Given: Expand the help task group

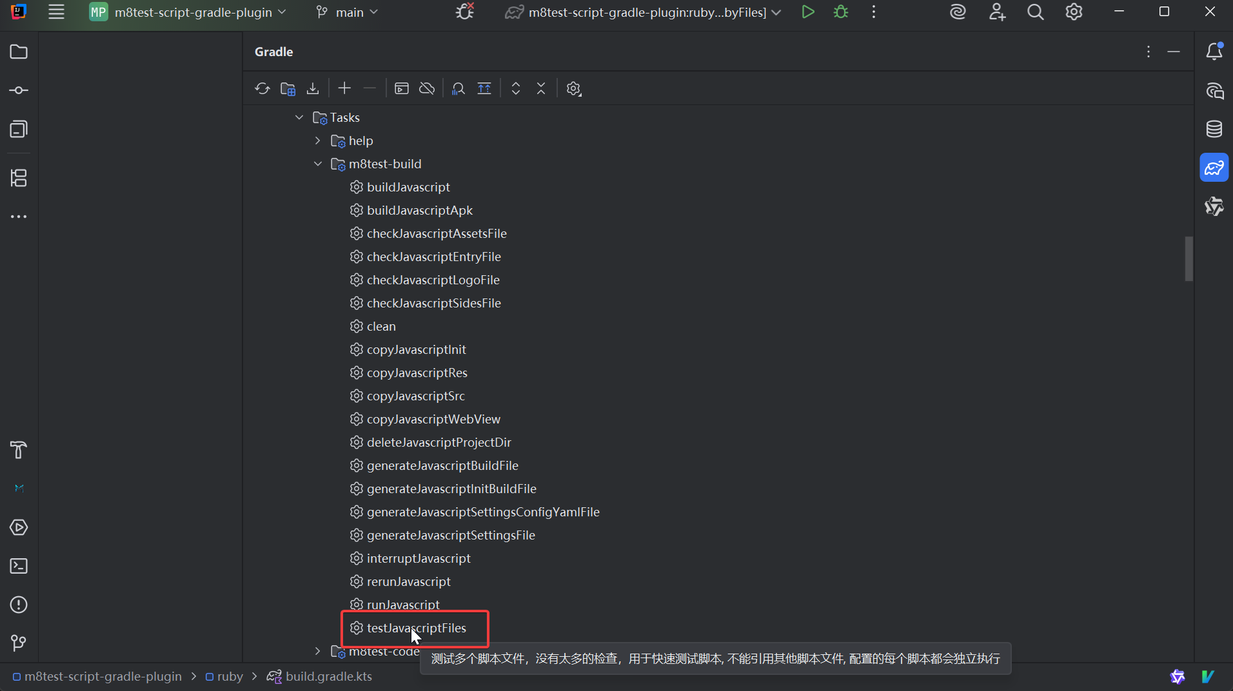Looking at the screenshot, I should click(317, 141).
